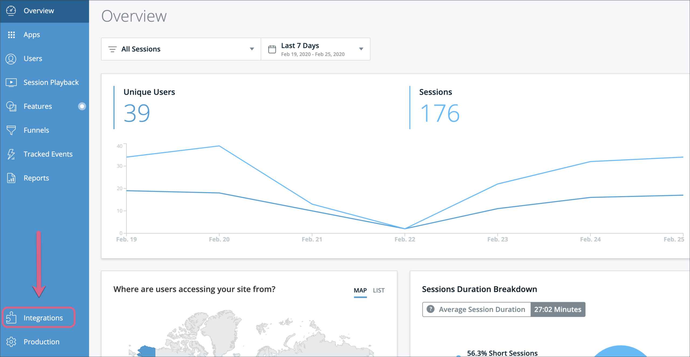Screen dimensions: 690x357
Task: Click the Integrations puzzle piece icon
Action: (11, 318)
